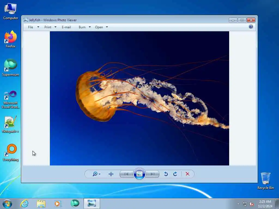
Task: Select the Supermium desktop shortcut
Action: tap(11, 67)
